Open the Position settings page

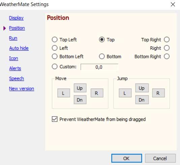[x=17, y=28]
